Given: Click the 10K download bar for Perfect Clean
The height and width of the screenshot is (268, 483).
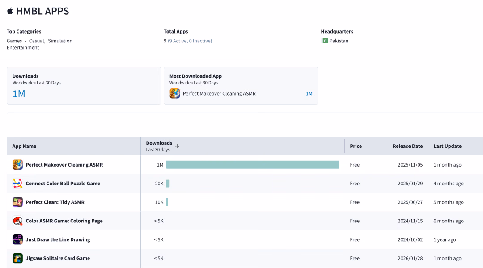Looking at the screenshot, I should click(167, 202).
